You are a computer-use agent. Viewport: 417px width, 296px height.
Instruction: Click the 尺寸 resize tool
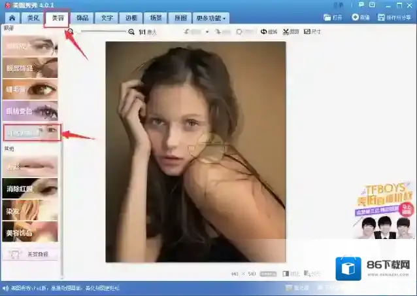pos(312,31)
